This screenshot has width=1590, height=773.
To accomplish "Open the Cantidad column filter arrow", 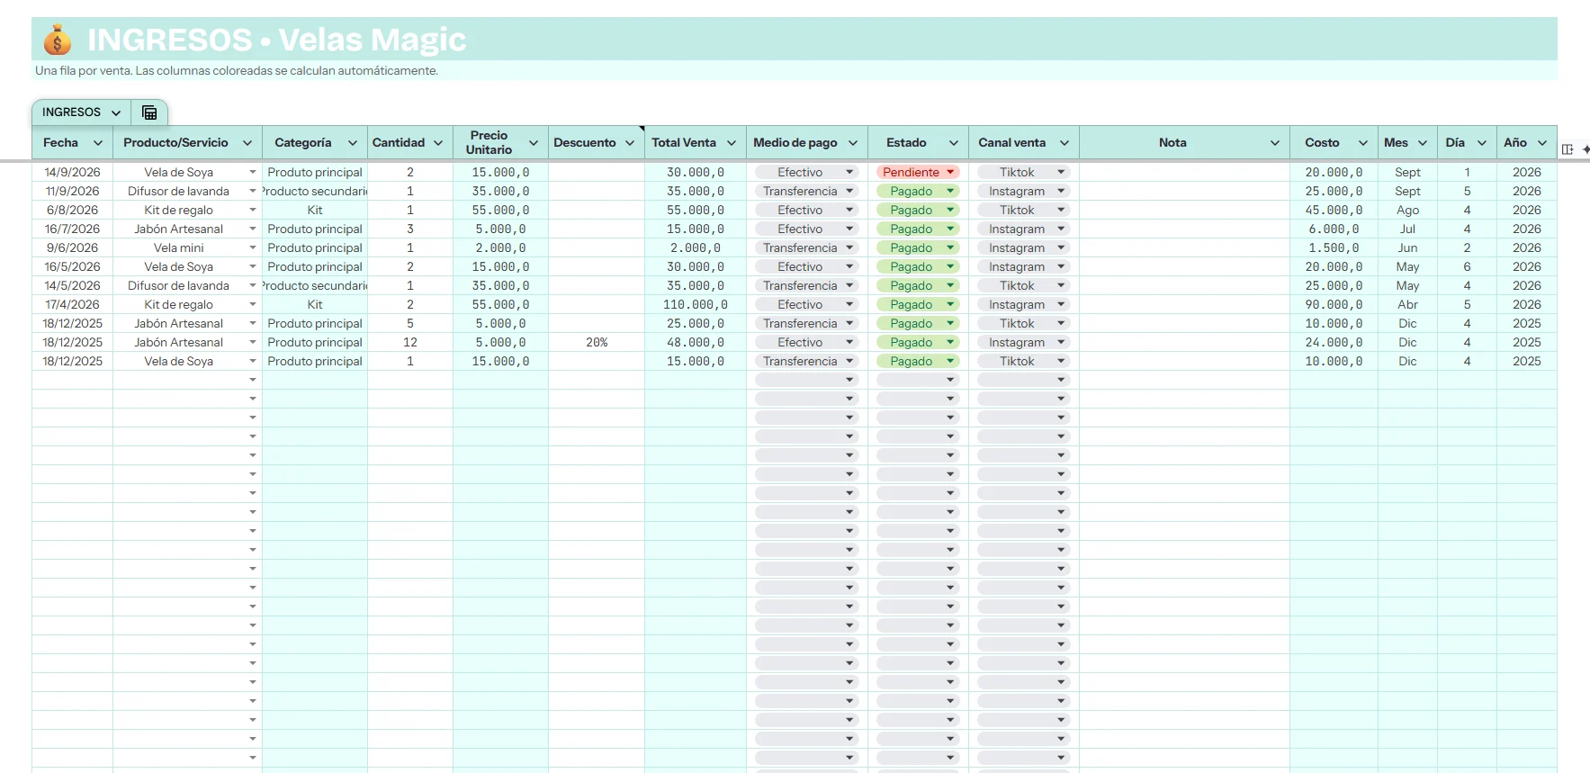I will (438, 143).
